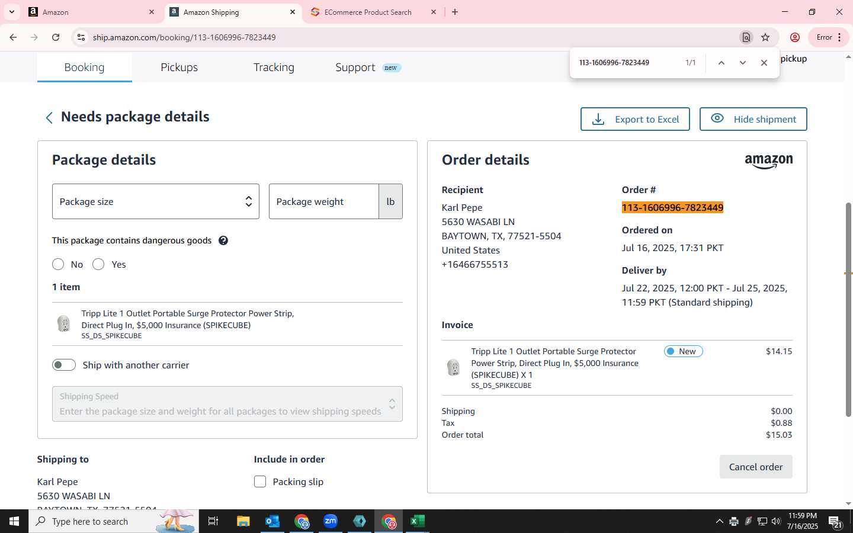Screen dimensions: 853x533
Task: Reload the Amazon Shipping page
Action: (x=56, y=37)
